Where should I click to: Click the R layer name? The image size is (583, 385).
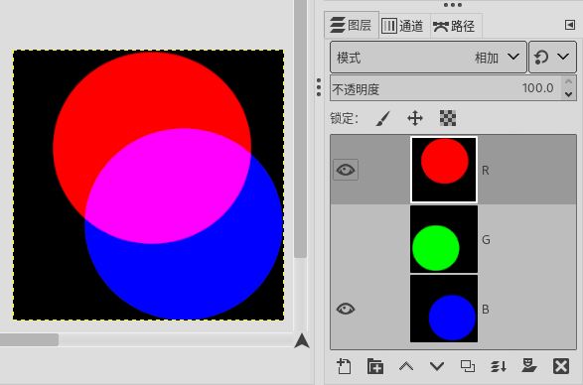[x=486, y=171]
